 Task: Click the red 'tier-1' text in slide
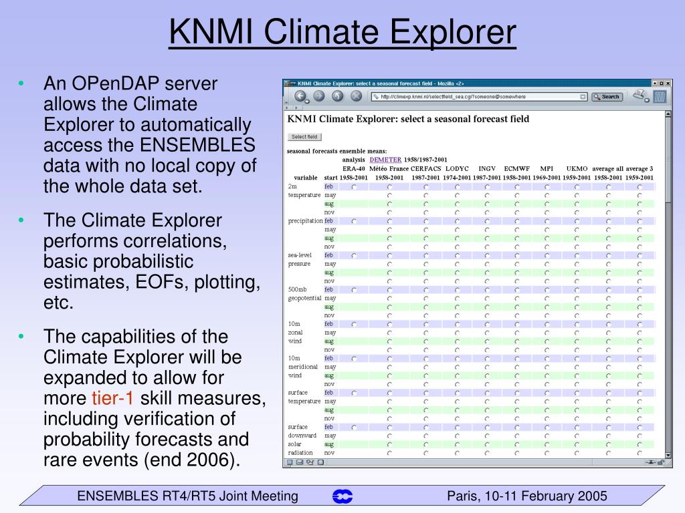click(112, 398)
